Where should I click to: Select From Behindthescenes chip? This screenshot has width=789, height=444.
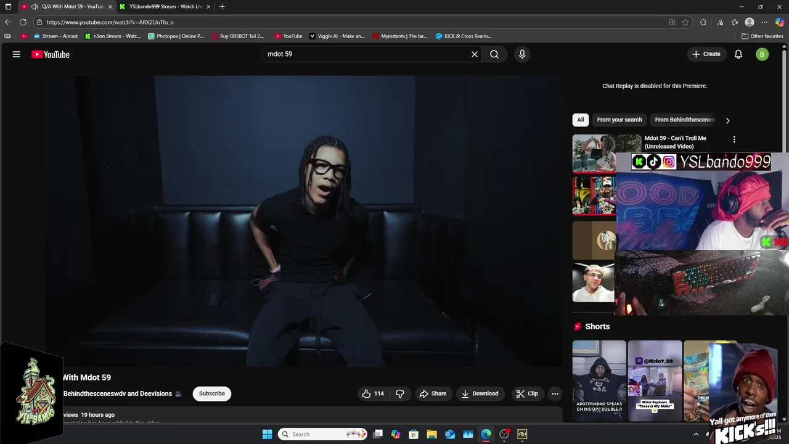pyautogui.click(x=685, y=120)
